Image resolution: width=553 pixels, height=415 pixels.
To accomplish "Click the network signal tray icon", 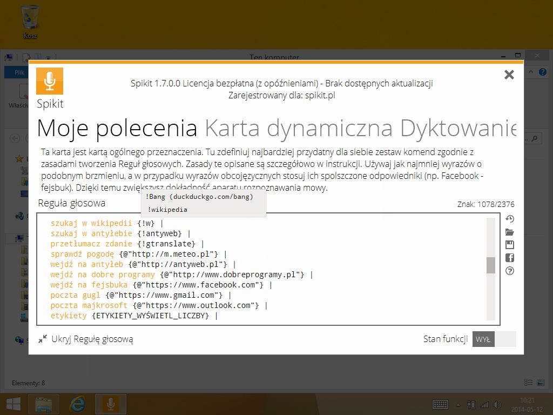I will tap(484, 405).
